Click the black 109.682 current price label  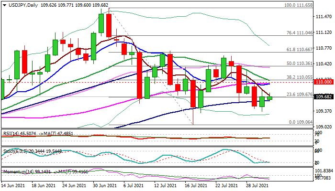(324, 97)
